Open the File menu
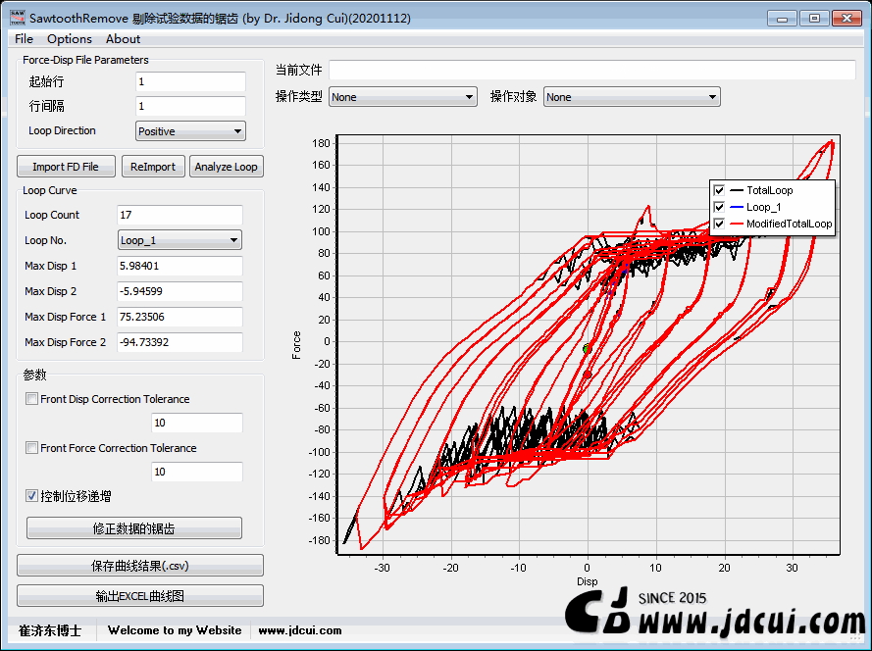Image resolution: width=872 pixels, height=651 pixels. [24, 39]
